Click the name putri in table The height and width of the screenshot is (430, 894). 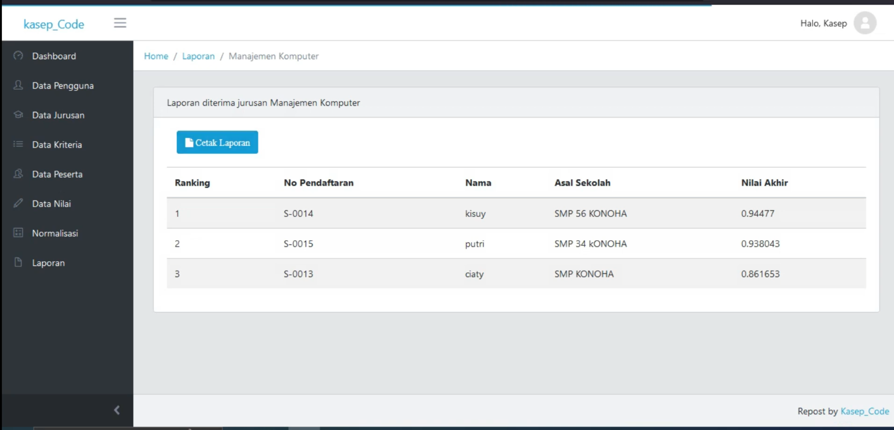point(474,244)
